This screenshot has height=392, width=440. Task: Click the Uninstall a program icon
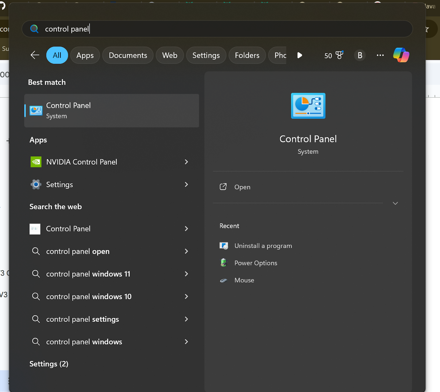(x=224, y=246)
